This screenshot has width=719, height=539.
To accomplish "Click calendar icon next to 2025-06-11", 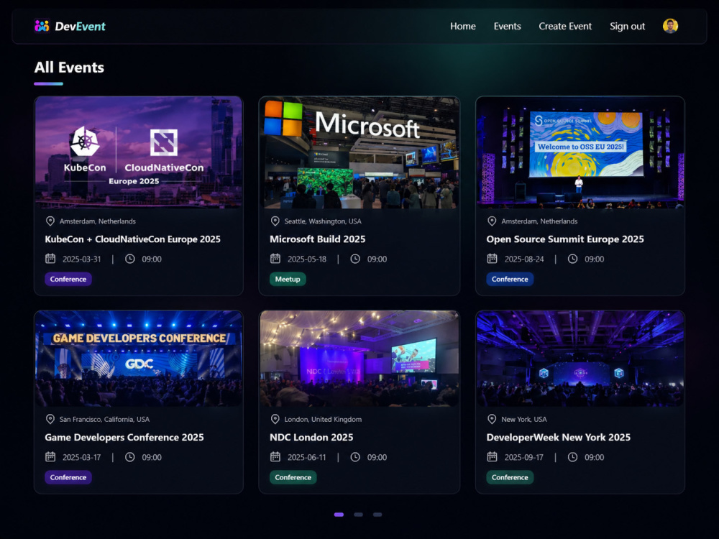I will [x=275, y=456].
